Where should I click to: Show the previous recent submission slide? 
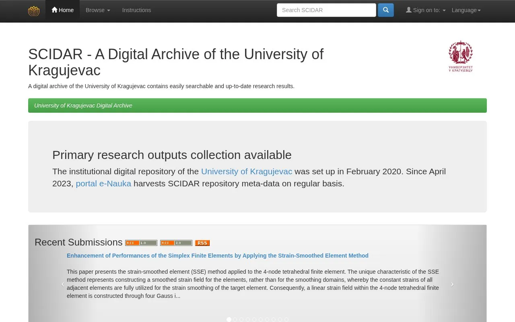pyautogui.click(x=63, y=284)
